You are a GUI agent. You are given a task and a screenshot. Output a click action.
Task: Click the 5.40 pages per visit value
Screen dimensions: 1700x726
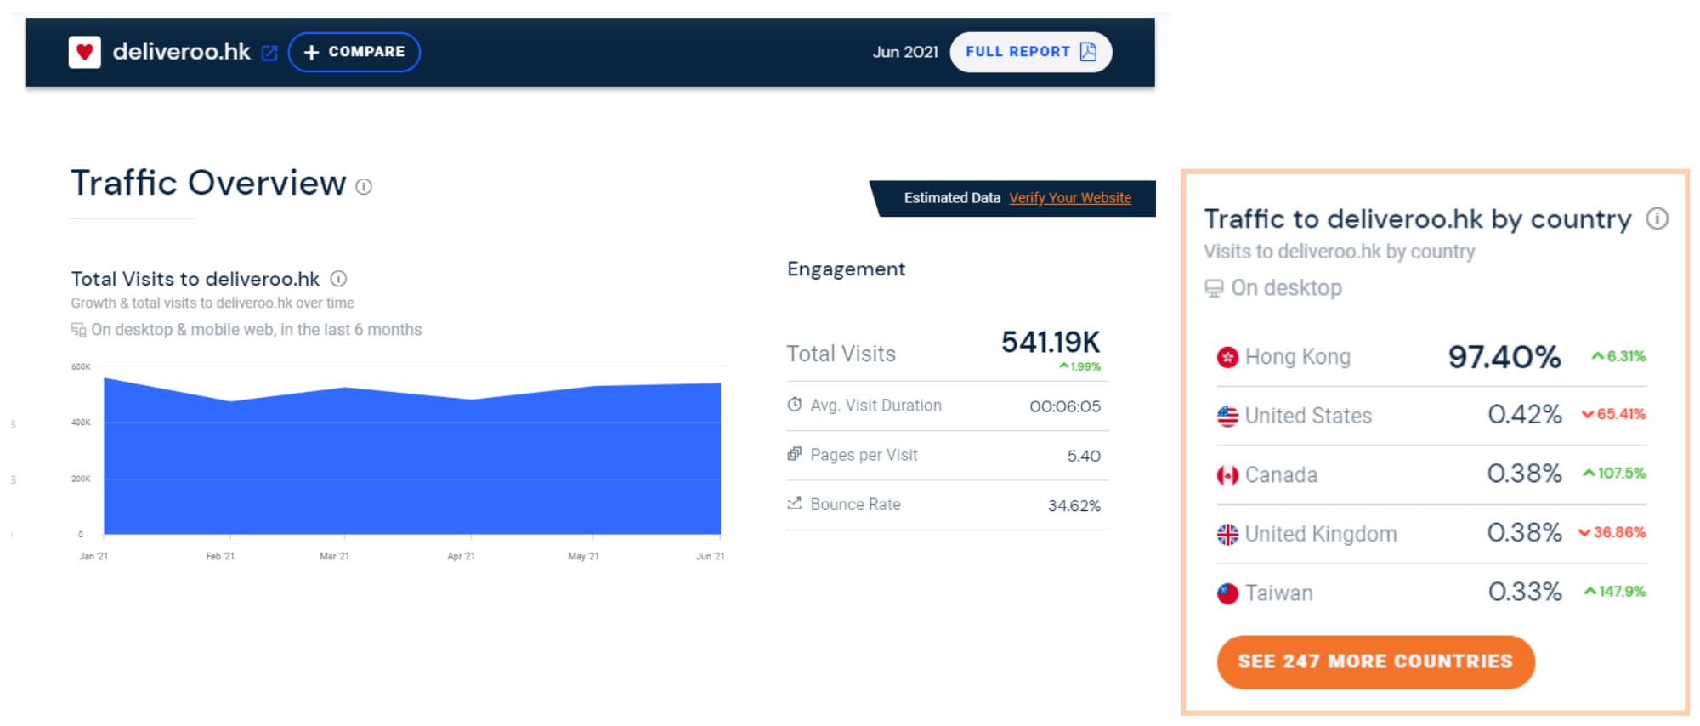pos(1084,456)
